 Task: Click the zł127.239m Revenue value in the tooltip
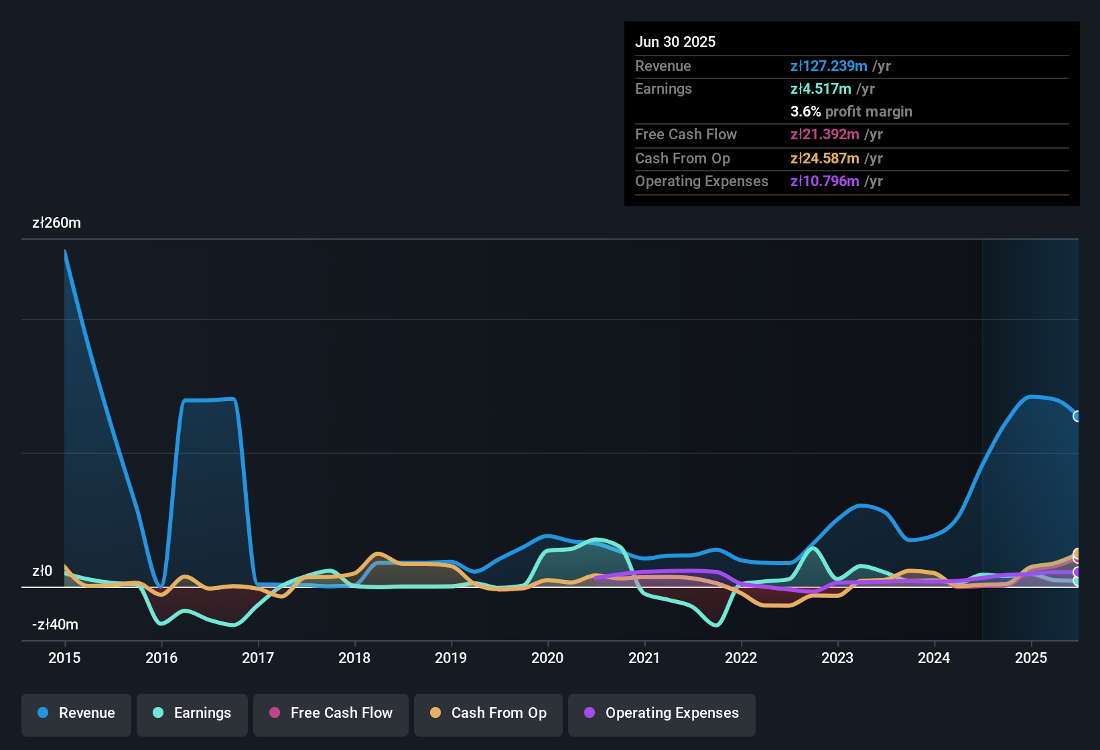(x=829, y=66)
